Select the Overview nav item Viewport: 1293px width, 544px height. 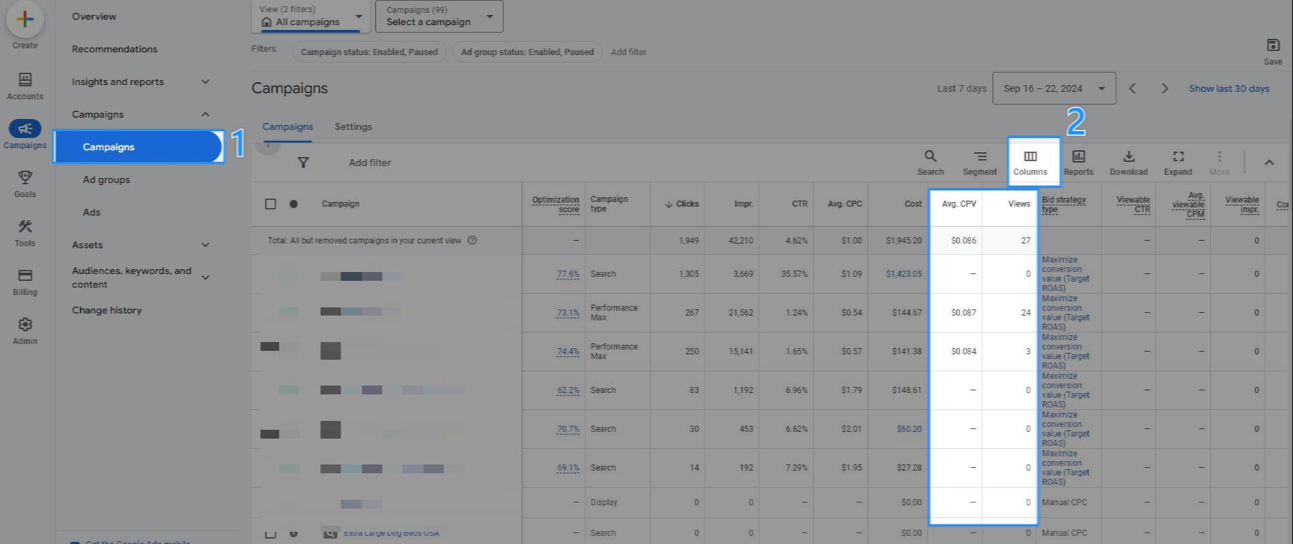[x=94, y=16]
